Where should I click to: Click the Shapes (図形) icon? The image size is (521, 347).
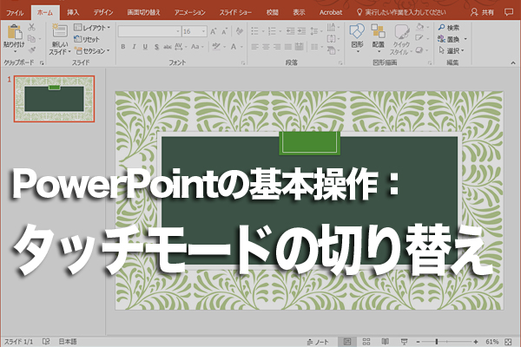(357, 31)
